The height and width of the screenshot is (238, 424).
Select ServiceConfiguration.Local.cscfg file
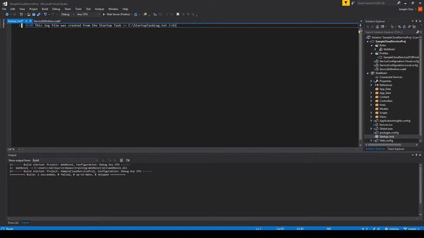pyautogui.click(x=399, y=65)
